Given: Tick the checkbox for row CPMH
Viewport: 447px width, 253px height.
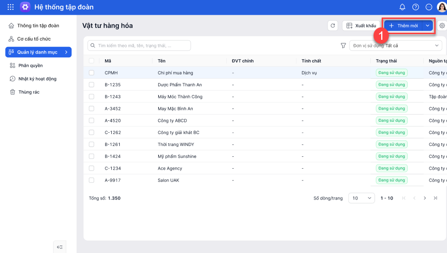Looking at the screenshot, I should [91, 73].
